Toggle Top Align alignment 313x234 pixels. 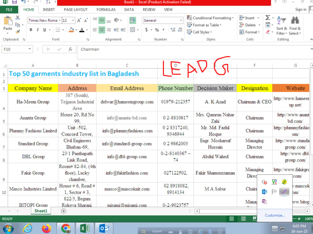point(95,20)
